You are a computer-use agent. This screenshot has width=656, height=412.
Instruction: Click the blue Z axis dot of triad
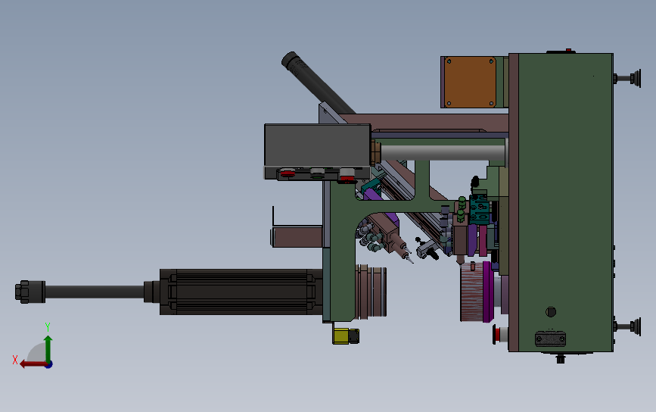[49, 365]
